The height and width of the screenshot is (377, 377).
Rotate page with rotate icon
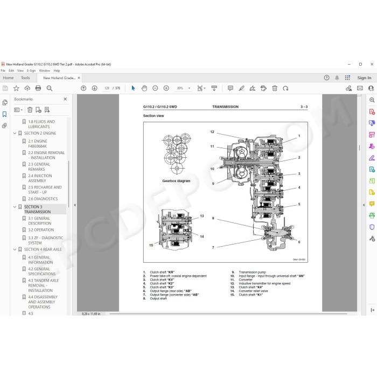[285, 88]
